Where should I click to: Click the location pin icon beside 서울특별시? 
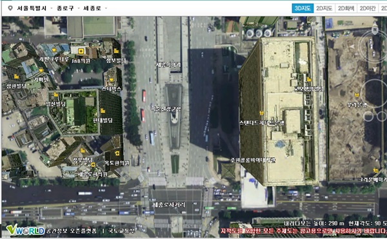[10, 8]
